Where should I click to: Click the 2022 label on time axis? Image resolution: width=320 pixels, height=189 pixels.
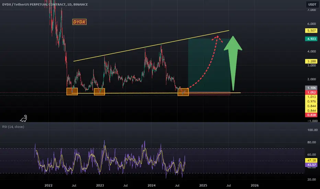[48, 185]
